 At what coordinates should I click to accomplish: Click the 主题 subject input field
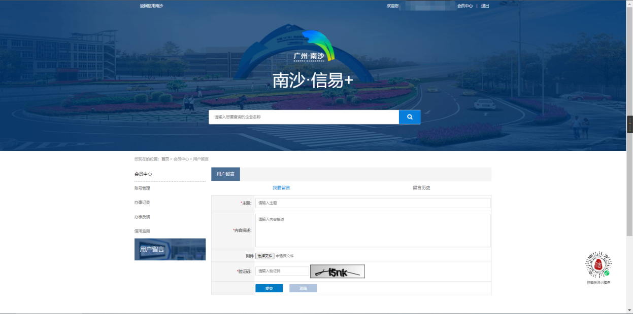(x=373, y=203)
